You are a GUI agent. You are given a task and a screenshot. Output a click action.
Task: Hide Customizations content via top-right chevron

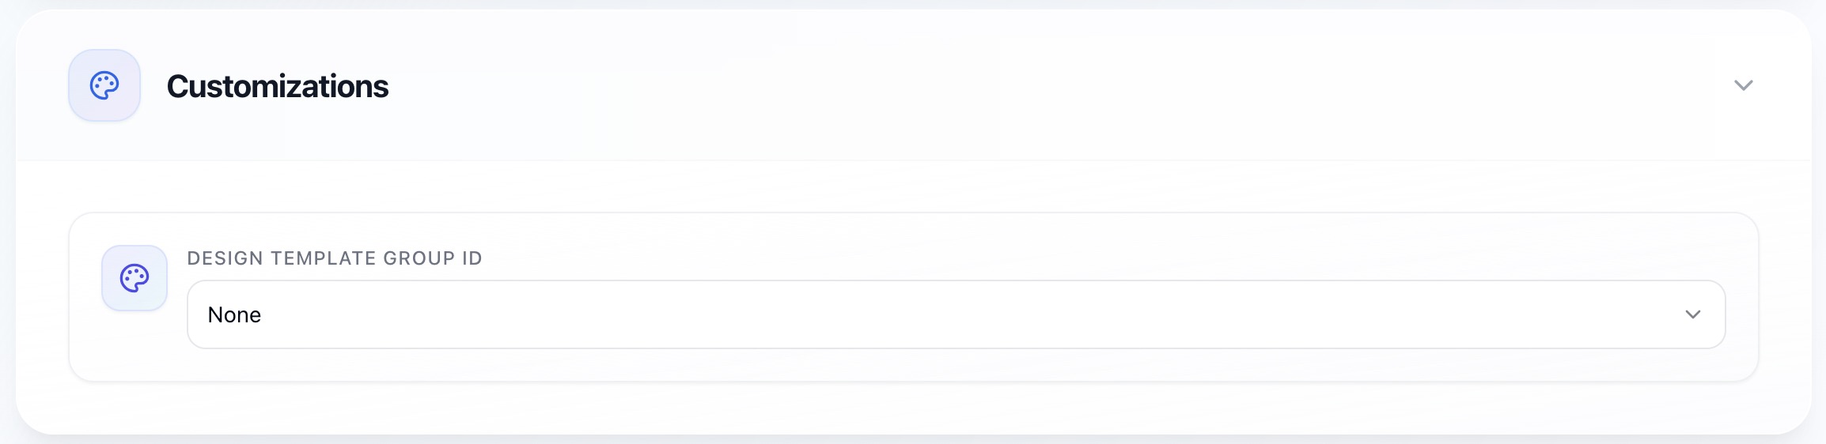tap(1744, 85)
